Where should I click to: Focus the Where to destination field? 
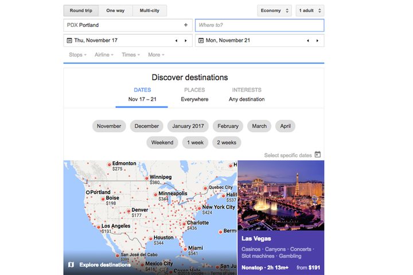pos(259,25)
